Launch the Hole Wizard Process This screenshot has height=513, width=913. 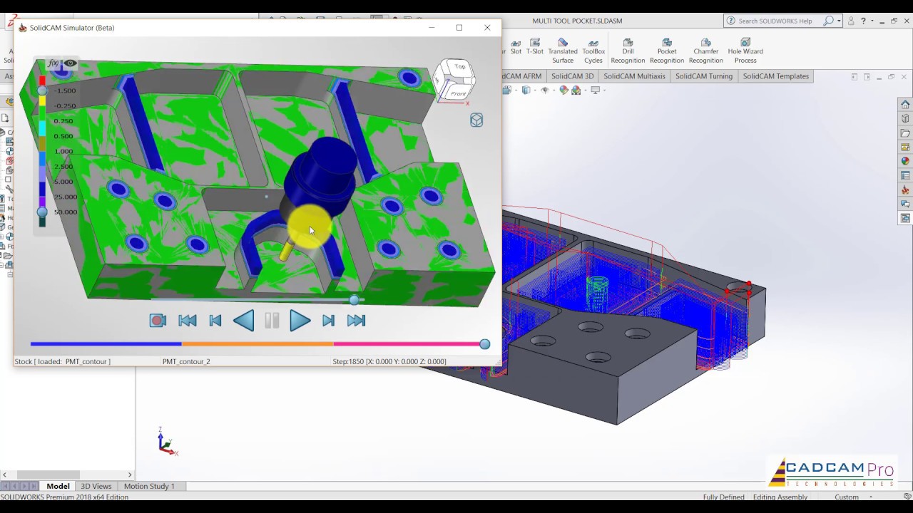click(x=745, y=51)
